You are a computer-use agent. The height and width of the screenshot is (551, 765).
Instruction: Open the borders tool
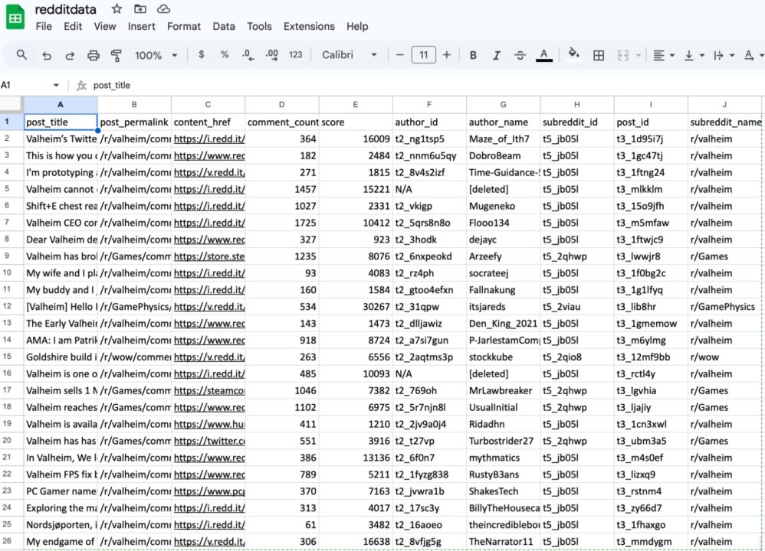coord(598,55)
